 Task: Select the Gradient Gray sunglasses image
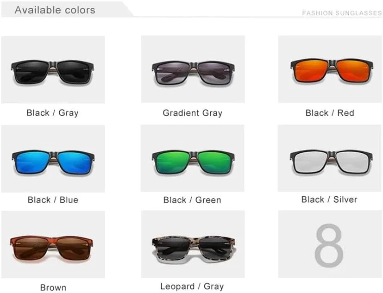[x=193, y=69]
